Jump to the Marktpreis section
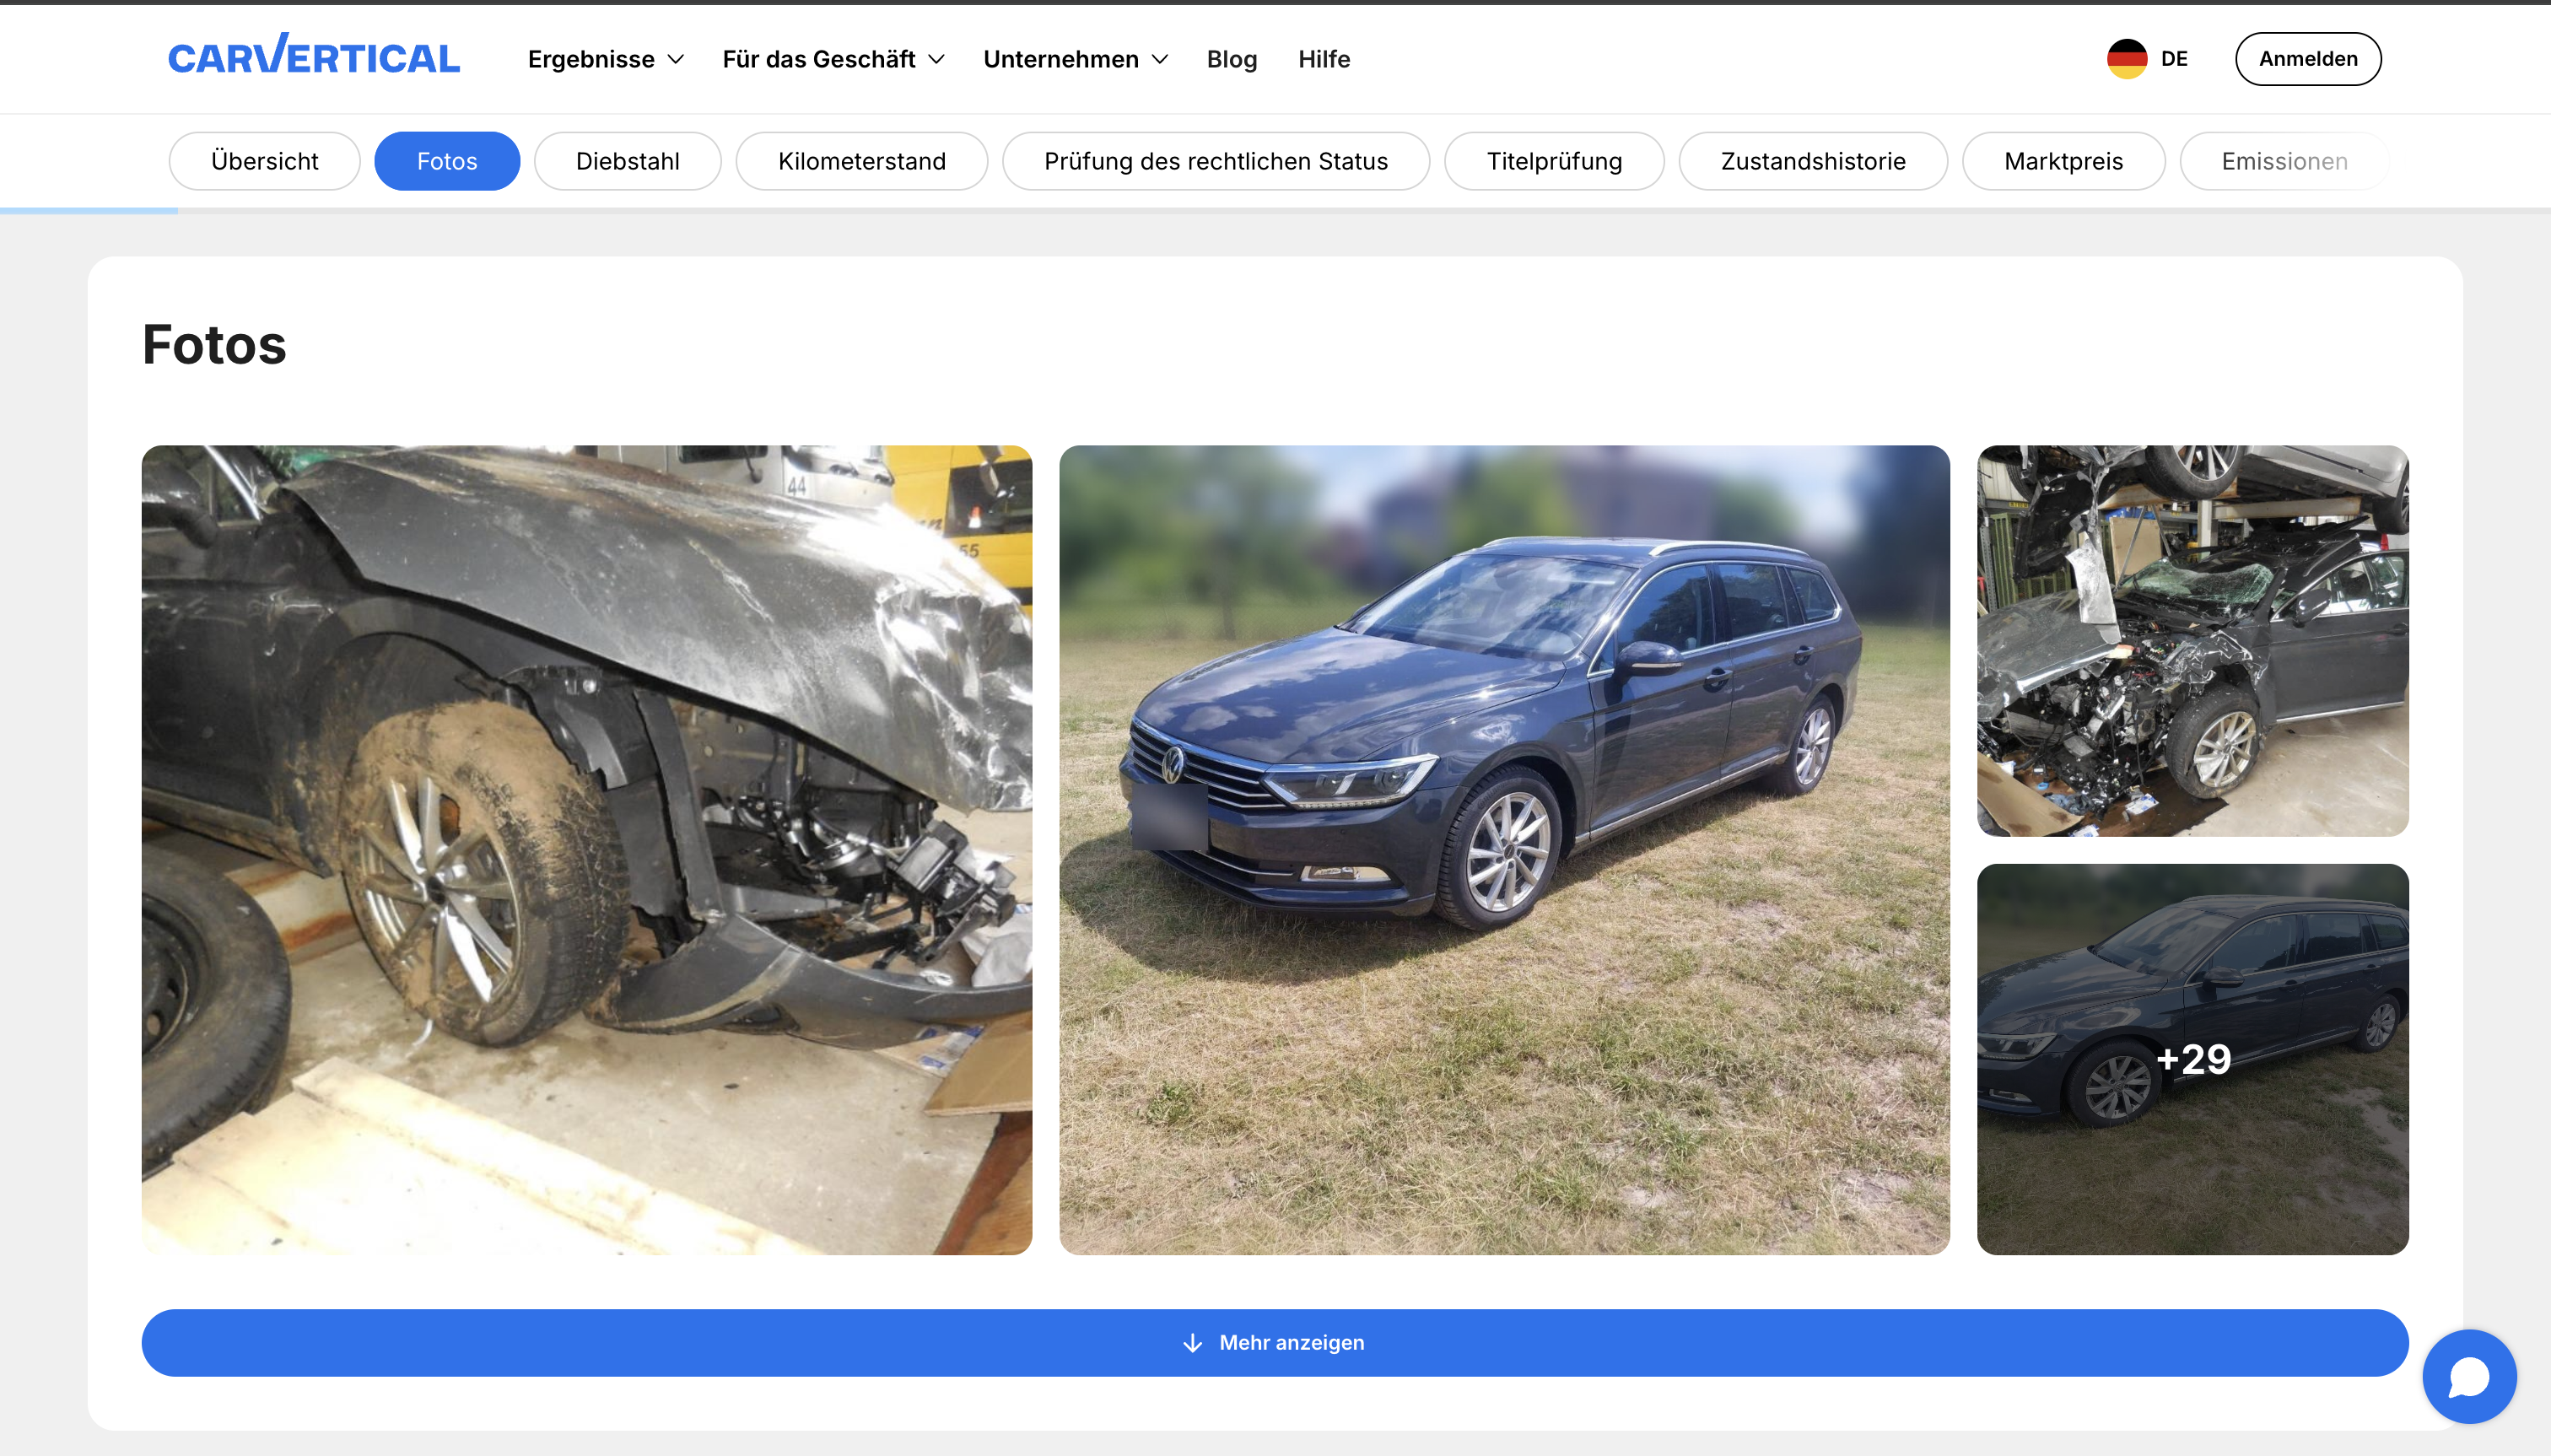 [x=2063, y=161]
